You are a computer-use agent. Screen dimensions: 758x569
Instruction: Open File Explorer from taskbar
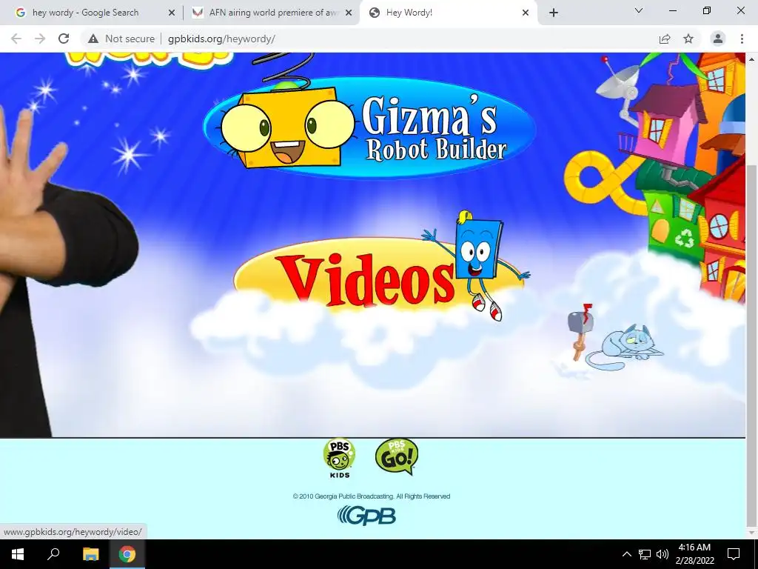[x=90, y=554]
